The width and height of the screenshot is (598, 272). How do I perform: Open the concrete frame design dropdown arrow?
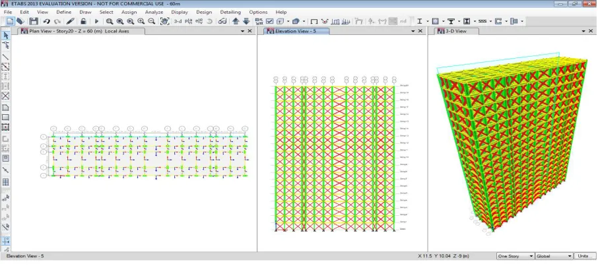tap(443, 21)
